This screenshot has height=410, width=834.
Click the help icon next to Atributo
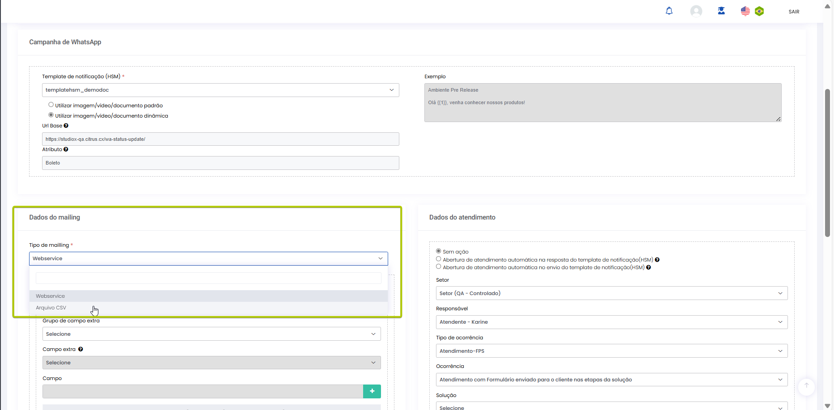click(66, 150)
